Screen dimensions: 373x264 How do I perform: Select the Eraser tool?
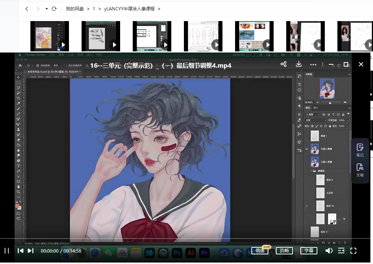[18, 140]
